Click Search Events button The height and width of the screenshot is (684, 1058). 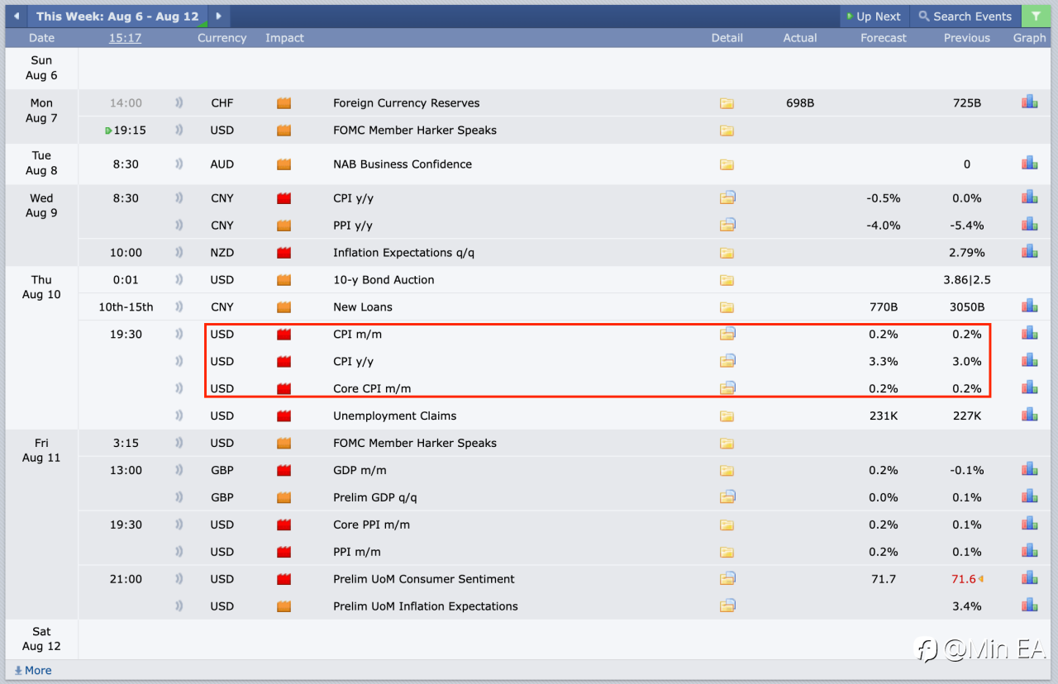pyautogui.click(x=965, y=17)
